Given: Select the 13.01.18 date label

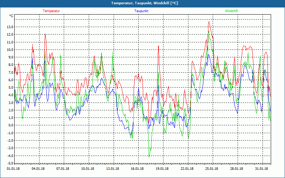Looking at the screenshot, I should (x=113, y=169).
